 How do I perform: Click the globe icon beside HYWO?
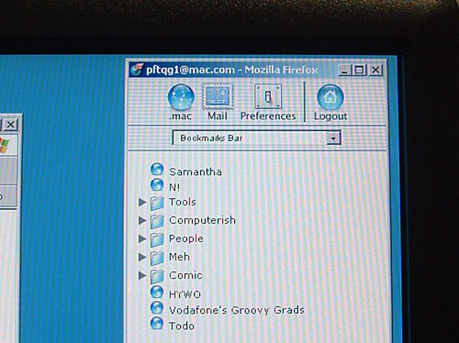coord(157,292)
